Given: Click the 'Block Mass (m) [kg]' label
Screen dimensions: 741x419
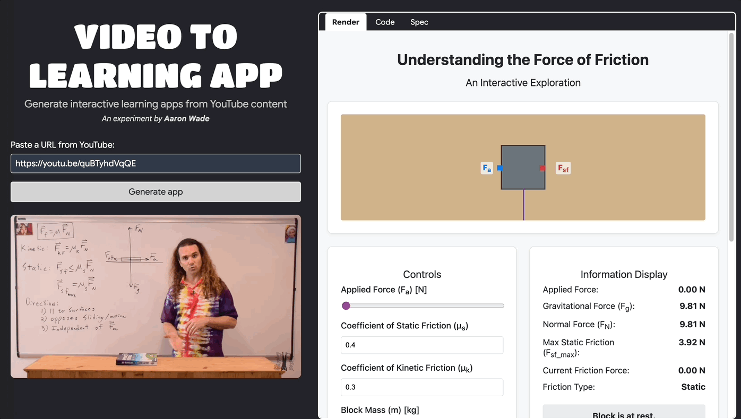Looking at the screenshot, I should click(380, 410).
